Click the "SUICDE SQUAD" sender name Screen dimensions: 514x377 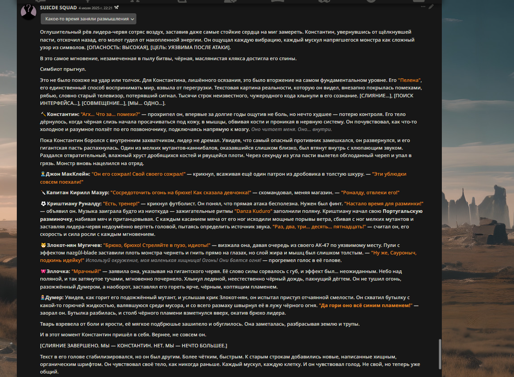[58, 8]
